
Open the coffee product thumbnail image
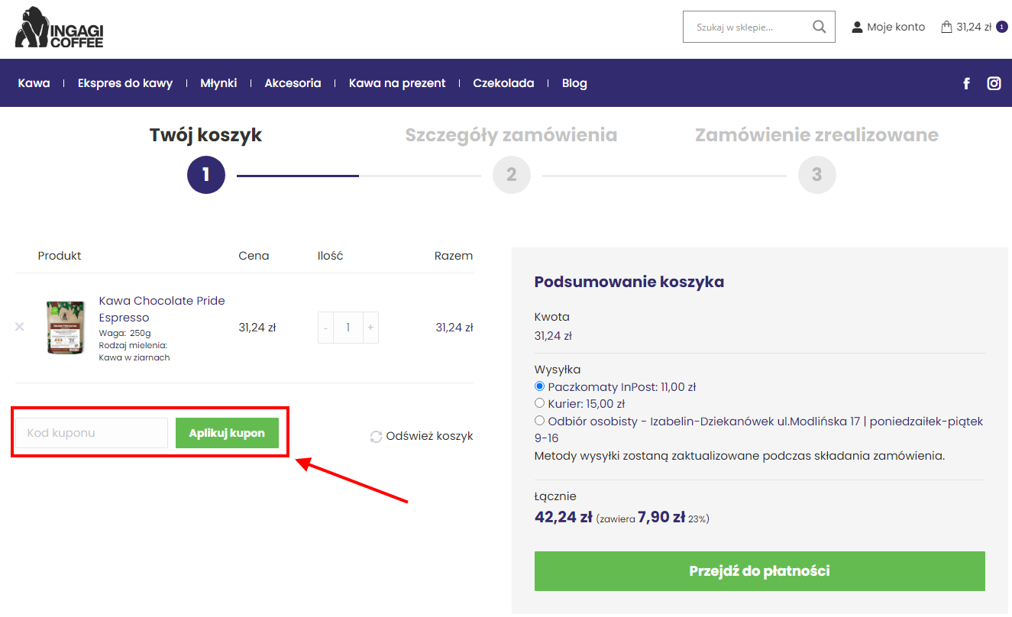[x=64, y=328]
